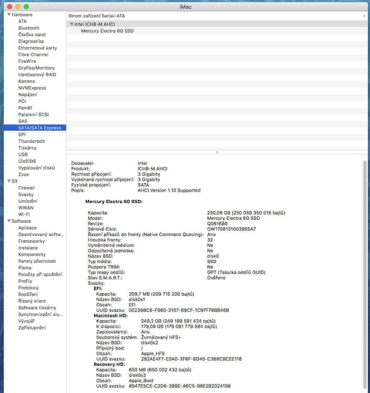This screenshot has height=393, width=370.
Task: Open Úložiště entry
Action: coord(27,161)
